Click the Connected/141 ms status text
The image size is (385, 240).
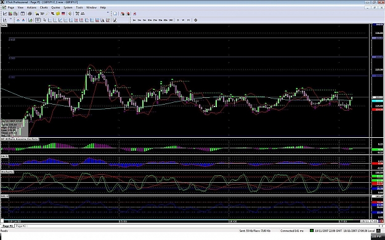pos(292,231)
